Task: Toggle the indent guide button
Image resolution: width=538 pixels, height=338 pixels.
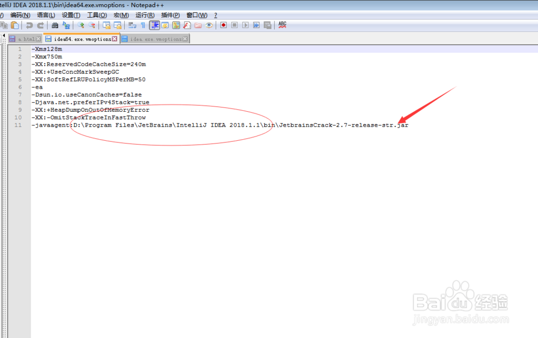Action: [x=154, y=25]
